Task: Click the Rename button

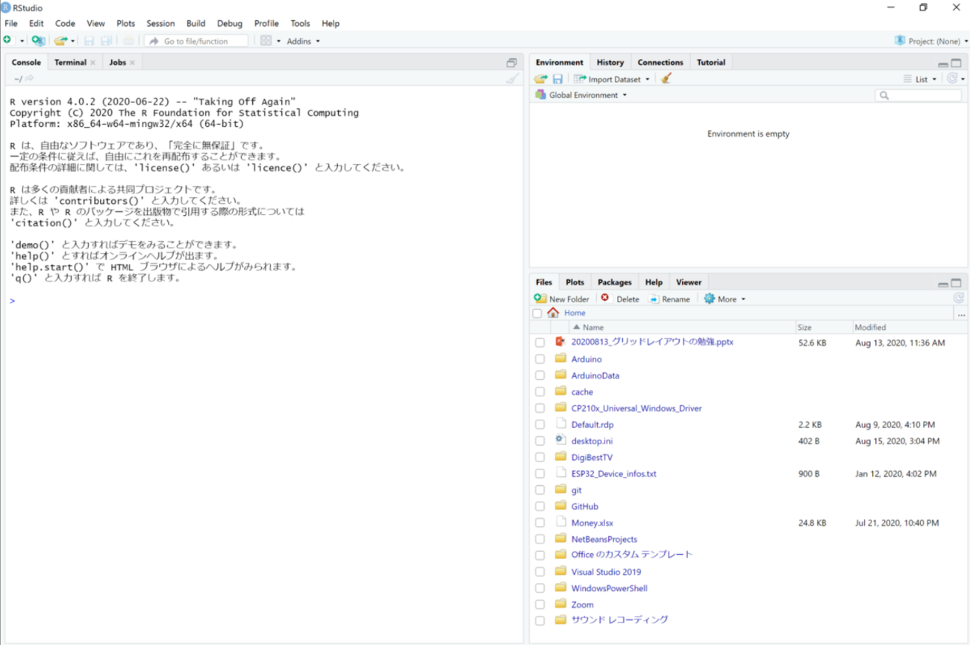Action: click(669, 299)
